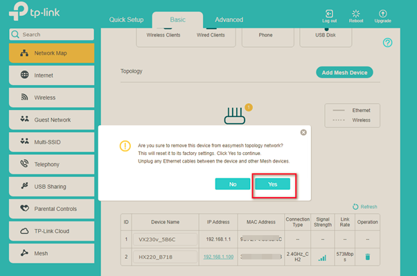Click the search magnifier icon
This screenshot has width=417, height=276.
(15, 35)
